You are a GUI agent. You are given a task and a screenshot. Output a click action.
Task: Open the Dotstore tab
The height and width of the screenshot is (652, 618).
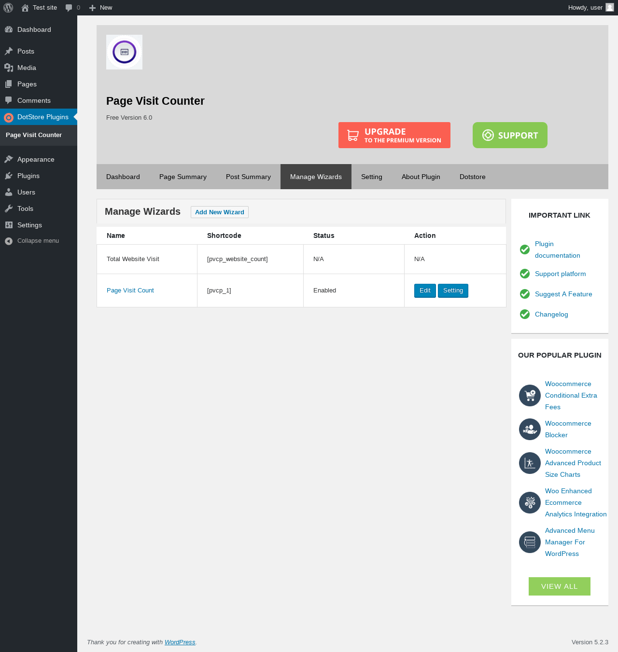(473, 177)
